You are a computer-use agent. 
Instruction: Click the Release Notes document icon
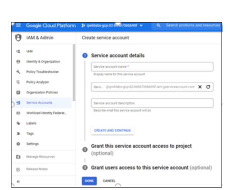18,169
